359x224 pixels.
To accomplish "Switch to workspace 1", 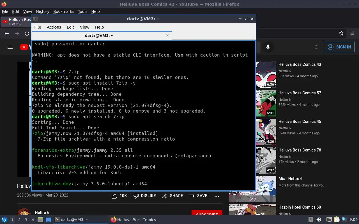I will coord(13,220).
